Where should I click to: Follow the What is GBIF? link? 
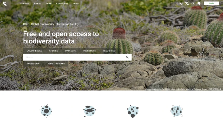coord(34,64)
